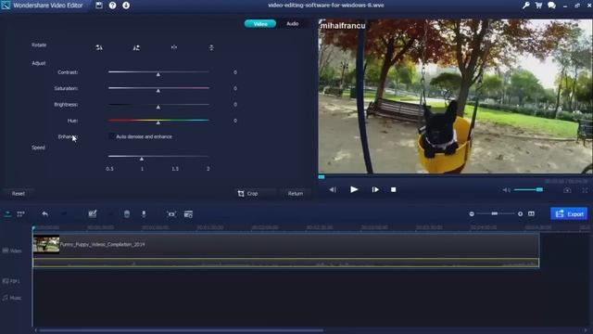Open the scene detection icon
593x334 pixels.
(188, 214)
